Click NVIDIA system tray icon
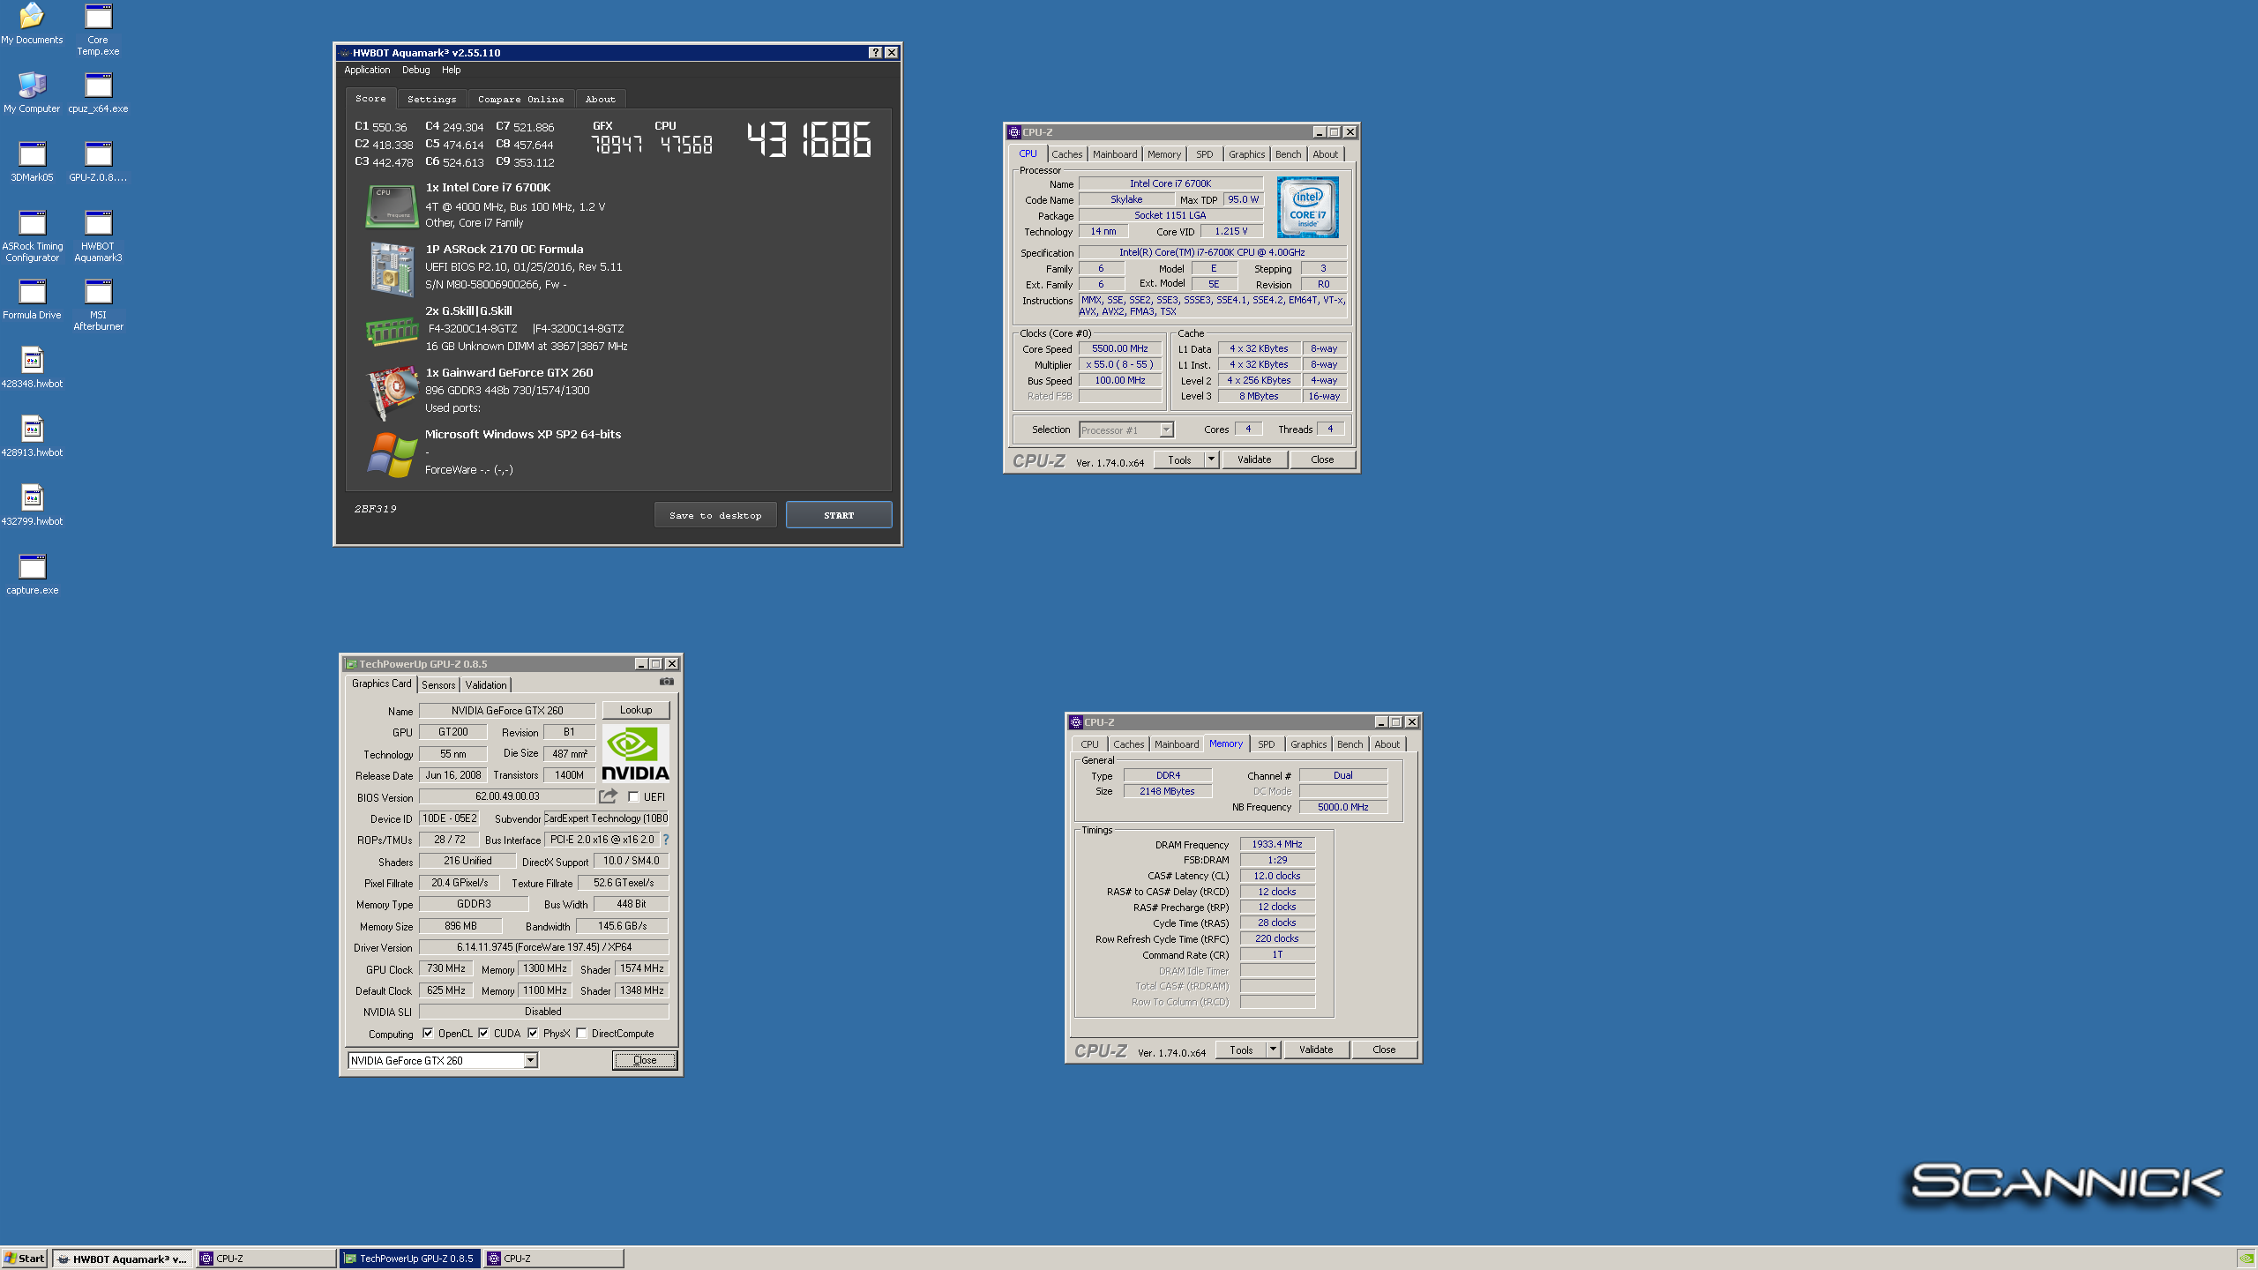The height and width of the screenshot is (1270, 2258). coord(2246,1259)
